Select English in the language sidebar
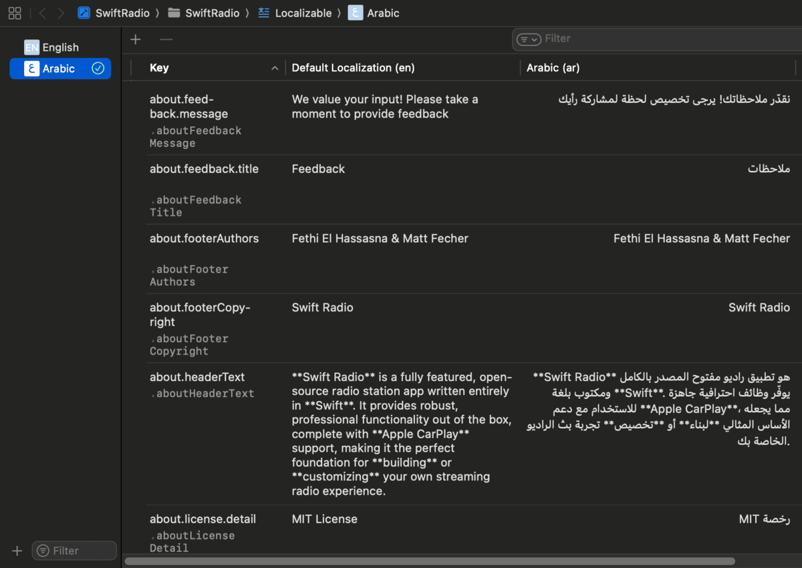802x568 pixels. point(61,47)
